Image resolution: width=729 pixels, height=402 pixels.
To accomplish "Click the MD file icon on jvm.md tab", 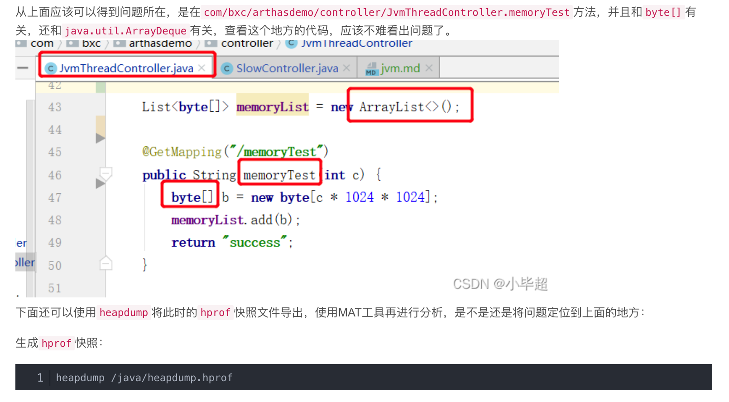I will (372, 69).
